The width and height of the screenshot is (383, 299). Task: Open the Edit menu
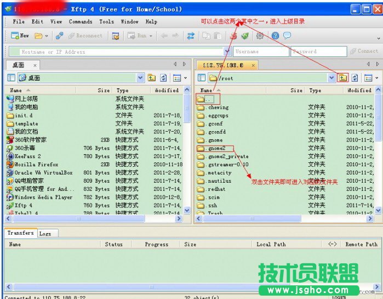click(37, 21)
